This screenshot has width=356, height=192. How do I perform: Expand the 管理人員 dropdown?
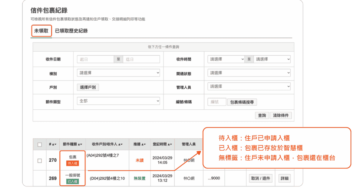click(249, 87)
